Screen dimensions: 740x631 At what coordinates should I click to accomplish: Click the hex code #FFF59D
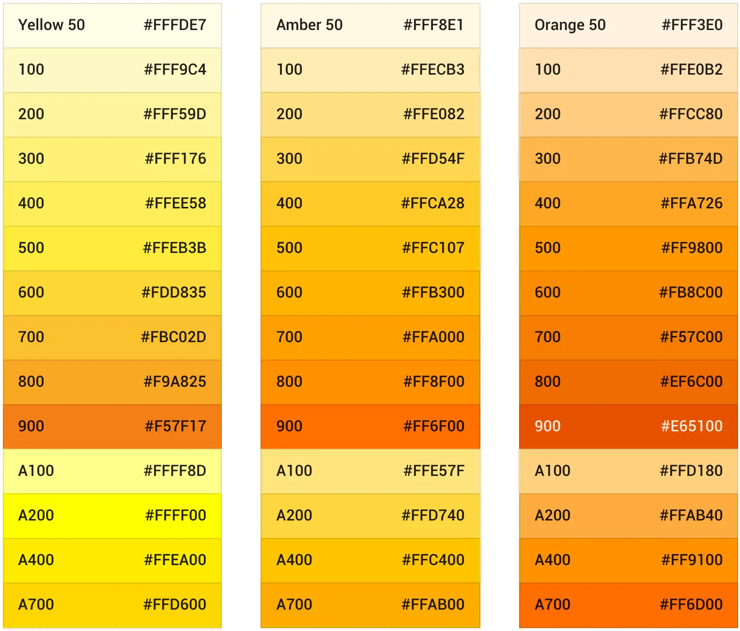pyautogui.click(x=175, y=114)
